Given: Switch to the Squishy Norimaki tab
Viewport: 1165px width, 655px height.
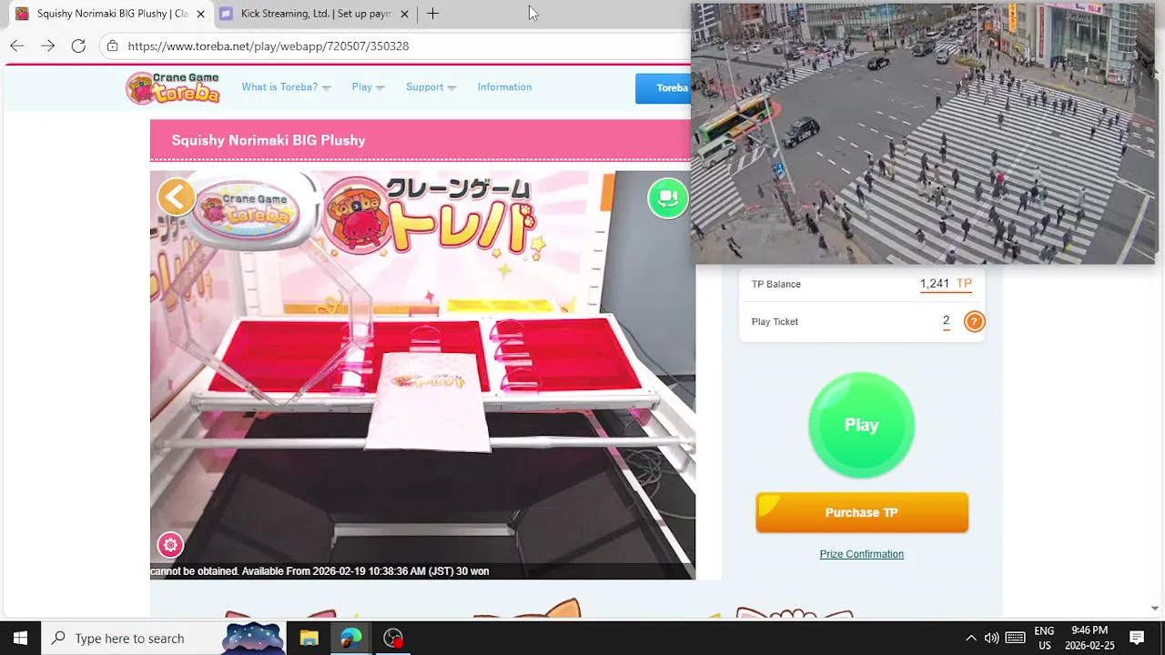Looking at the screenshot, I should pyautogui.click(x=109, y=14).
